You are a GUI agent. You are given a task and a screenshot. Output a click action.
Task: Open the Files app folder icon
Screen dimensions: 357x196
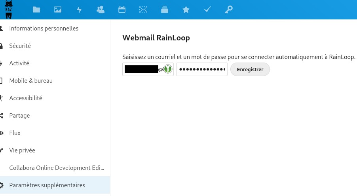coord(36,10)
